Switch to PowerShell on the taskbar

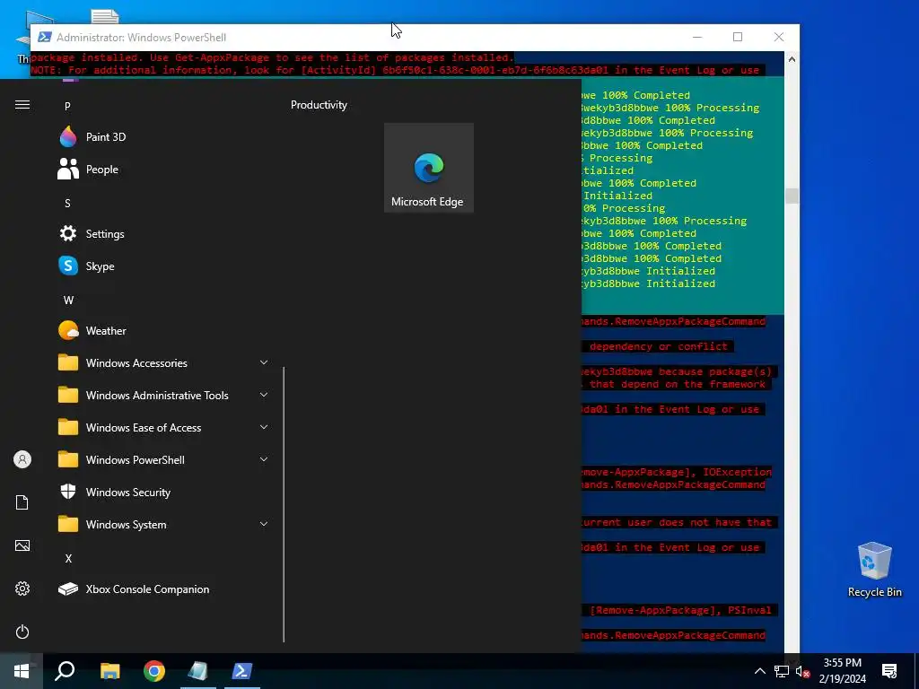[242, 671]
